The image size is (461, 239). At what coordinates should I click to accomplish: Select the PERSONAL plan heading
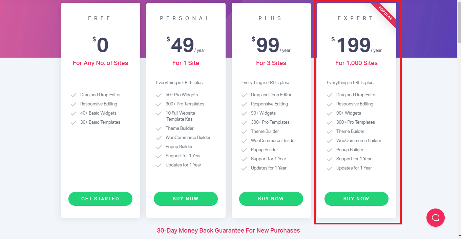coord(185,18)
